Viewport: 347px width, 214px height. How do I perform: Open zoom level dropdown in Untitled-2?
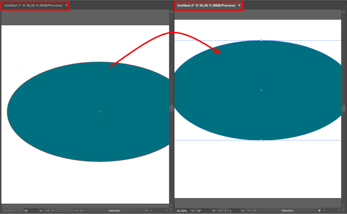192,211
